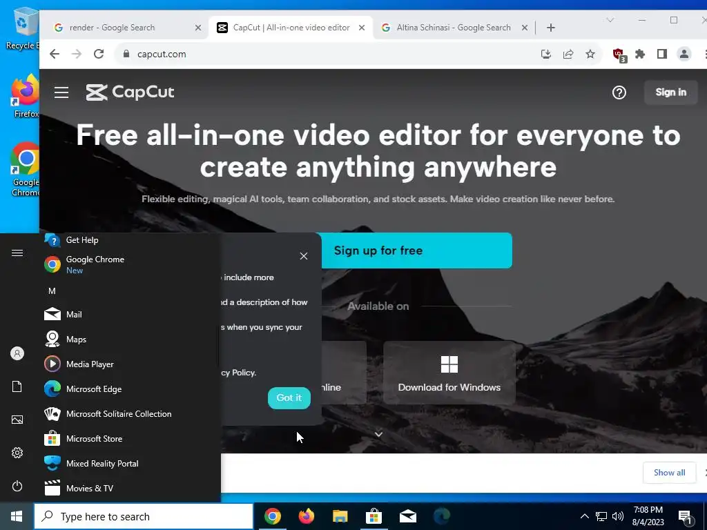
Task: Click the M letter group header
Action: pos(52,291)
